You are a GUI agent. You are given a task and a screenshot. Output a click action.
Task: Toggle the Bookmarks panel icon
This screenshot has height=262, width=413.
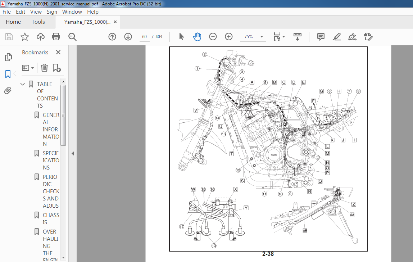8,74
